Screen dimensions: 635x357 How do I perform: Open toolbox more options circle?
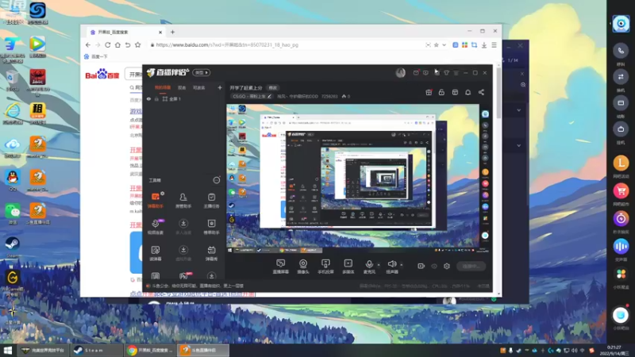(x=217, y=180)
